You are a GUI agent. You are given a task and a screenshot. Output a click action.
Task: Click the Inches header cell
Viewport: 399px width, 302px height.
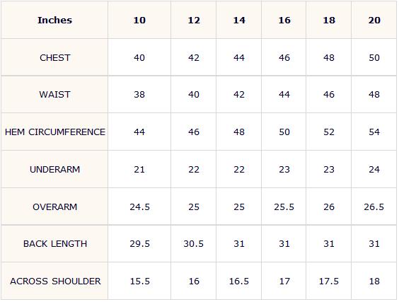point(54,20)
